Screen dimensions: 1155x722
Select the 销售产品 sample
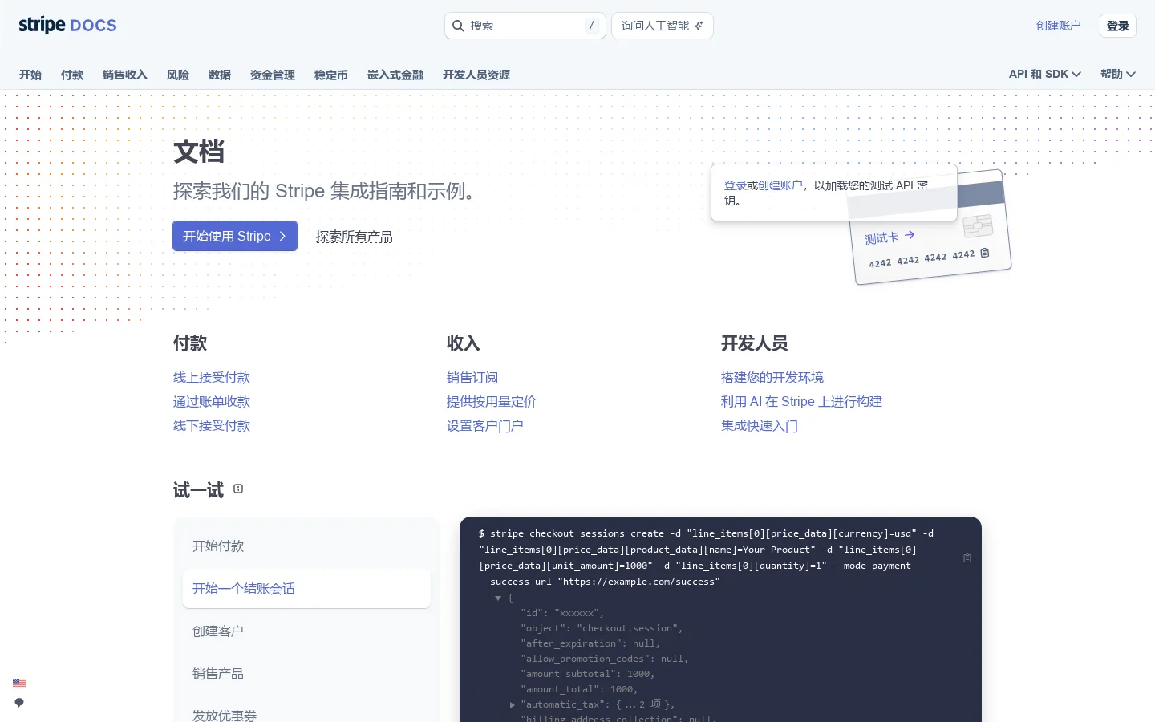306,674
